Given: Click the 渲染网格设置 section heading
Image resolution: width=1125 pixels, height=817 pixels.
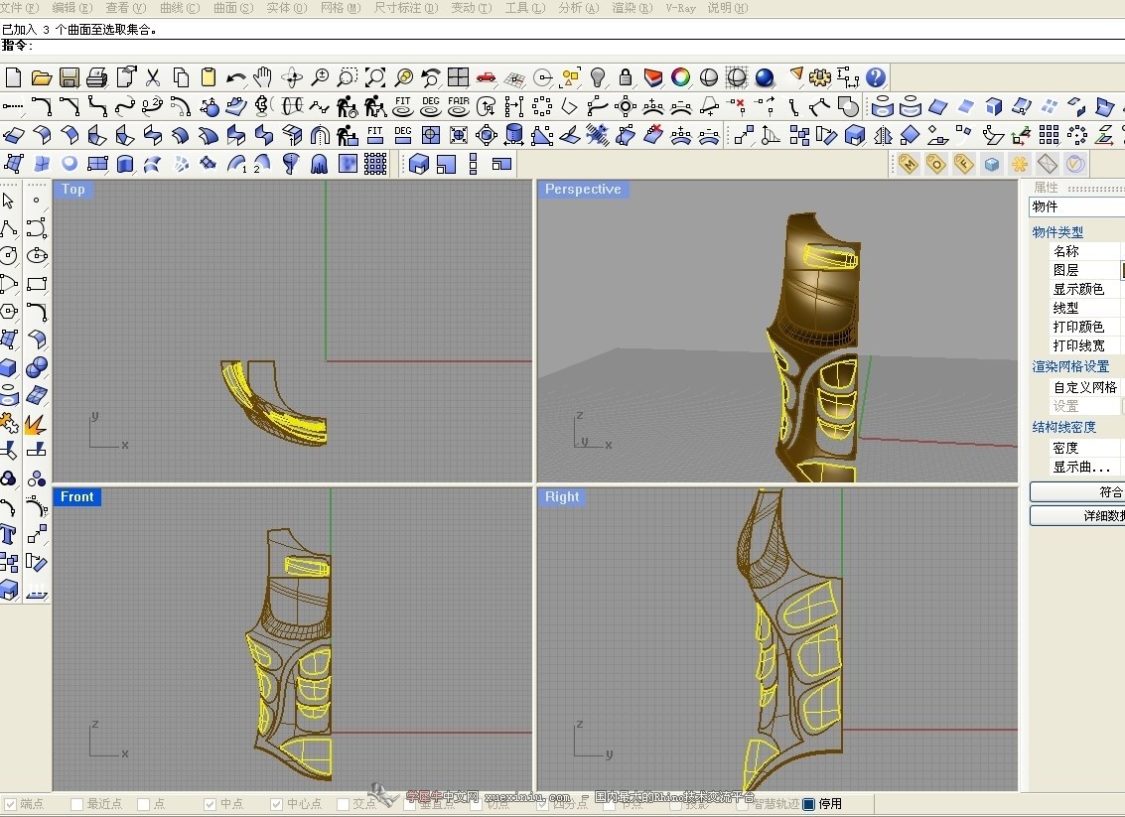Looking at the screenshot, I should click(1070, 366).
